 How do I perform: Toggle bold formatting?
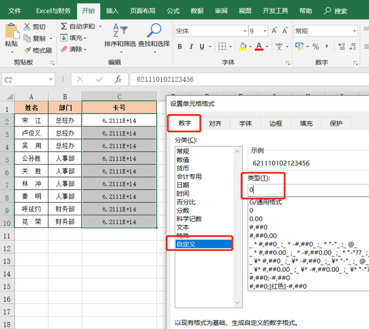coord(180,47)
